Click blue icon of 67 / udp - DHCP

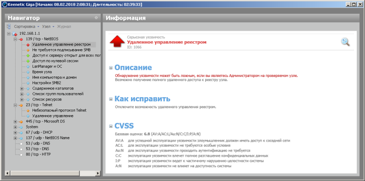pyautogui.click(x=21, y=132)
